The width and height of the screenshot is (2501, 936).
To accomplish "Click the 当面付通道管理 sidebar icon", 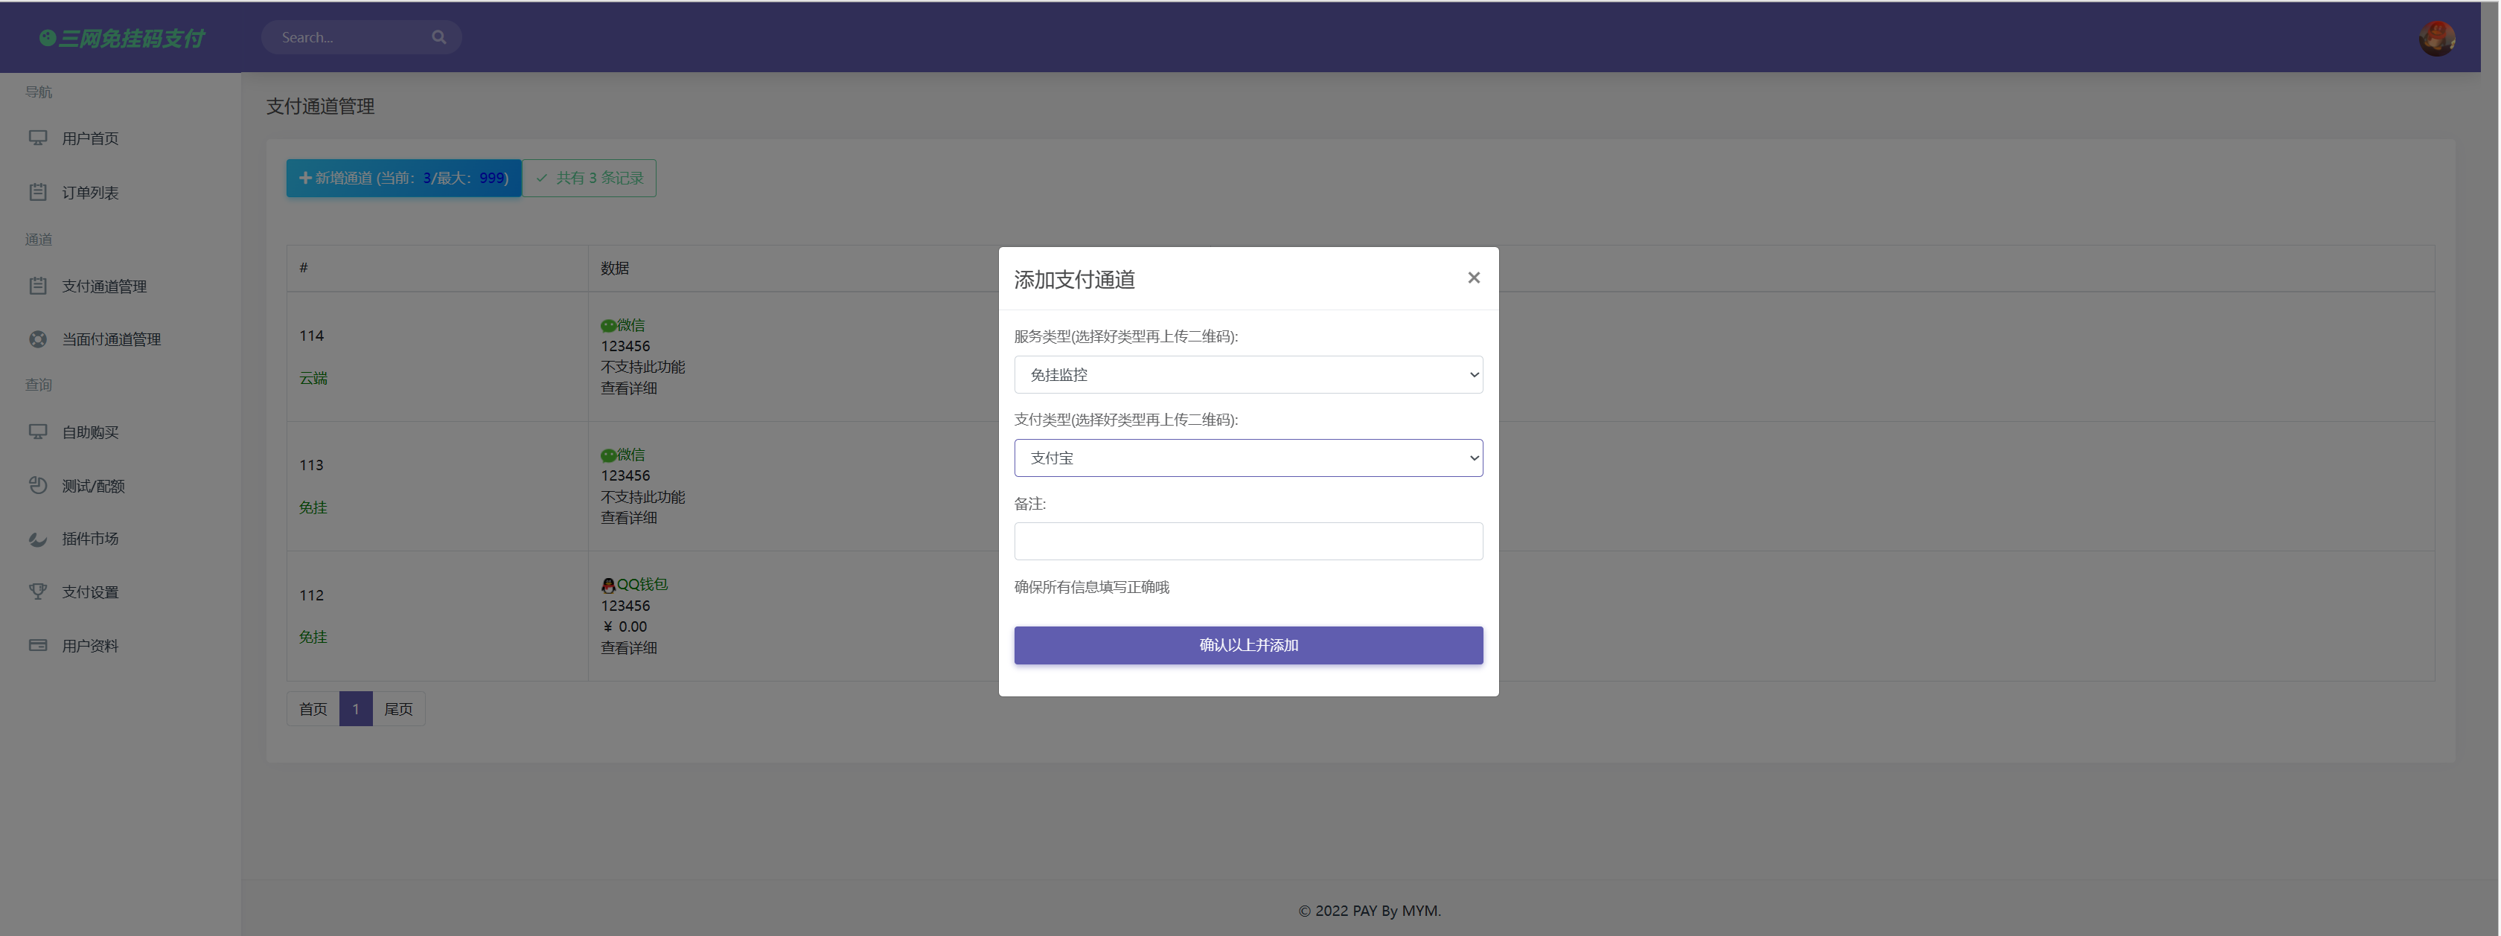I will coord(38,339).
